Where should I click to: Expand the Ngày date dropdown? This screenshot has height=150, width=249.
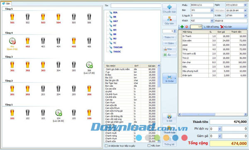pyautogui.click(x=245, y=5)
